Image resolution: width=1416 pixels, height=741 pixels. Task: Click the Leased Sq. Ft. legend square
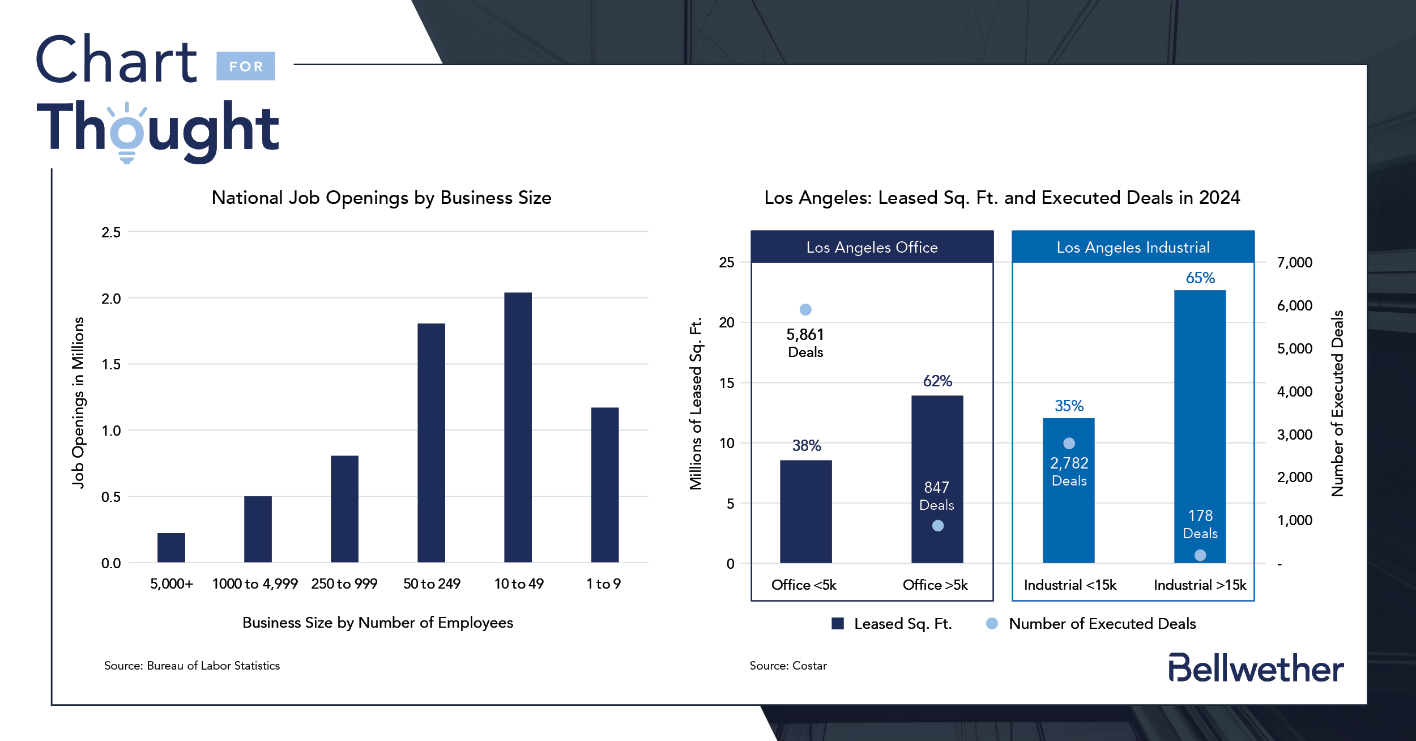pyautogui.click(x=838, y=624)
